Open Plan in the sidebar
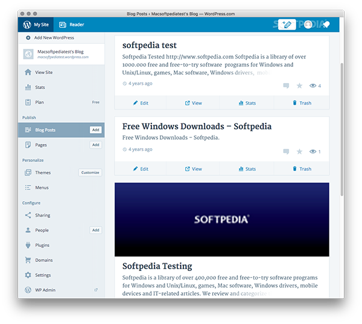The image size is (362, 324). point(62,102)
